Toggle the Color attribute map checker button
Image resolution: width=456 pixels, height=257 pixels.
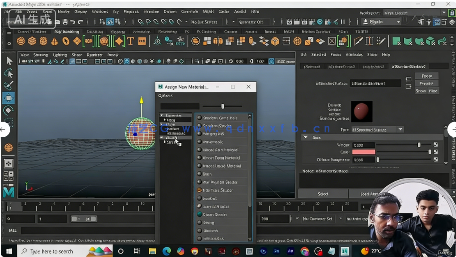pos(436,152)
